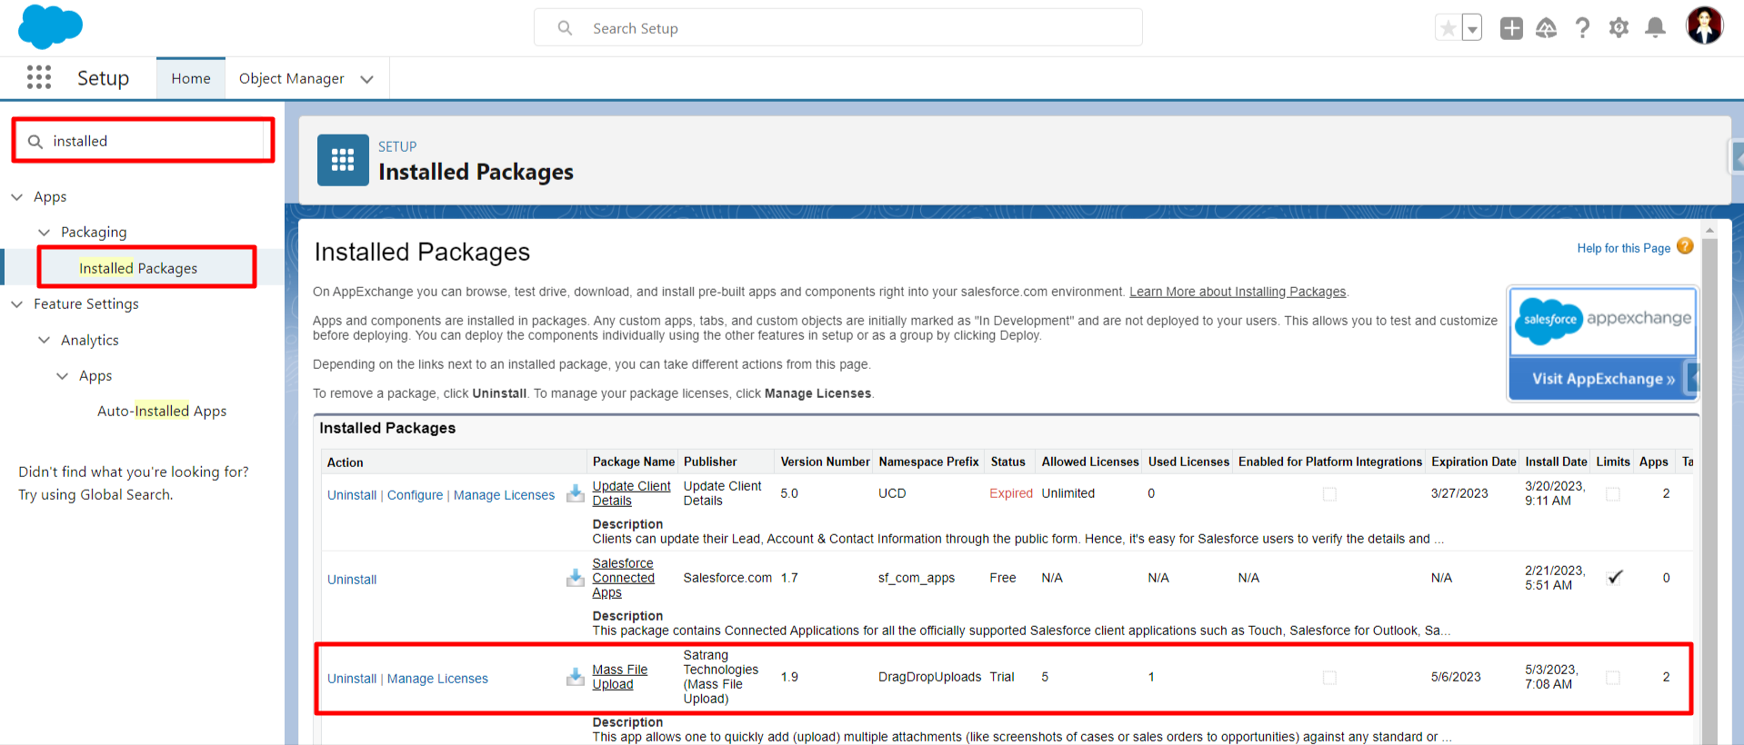Click the magnifier icon in Quick Find box

pyautogui.click(x=35, y=142)
